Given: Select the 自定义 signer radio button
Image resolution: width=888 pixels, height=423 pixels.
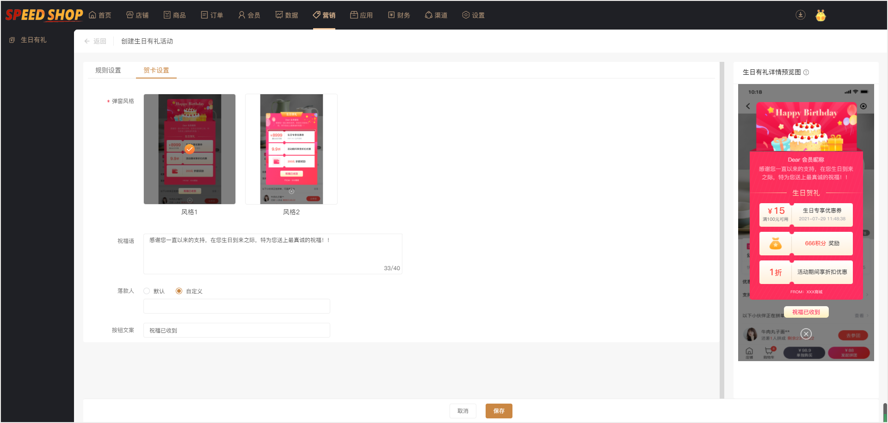Looking at the screenshot, I should [179, 291].
